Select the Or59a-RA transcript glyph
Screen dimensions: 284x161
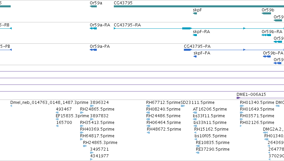[93, 28]
